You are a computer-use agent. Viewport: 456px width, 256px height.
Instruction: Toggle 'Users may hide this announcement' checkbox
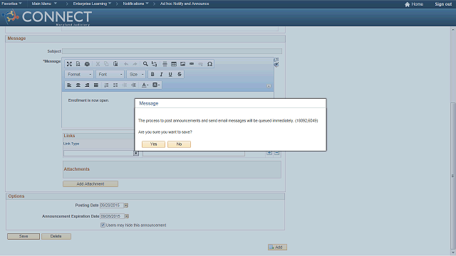[x=103, y=225]
